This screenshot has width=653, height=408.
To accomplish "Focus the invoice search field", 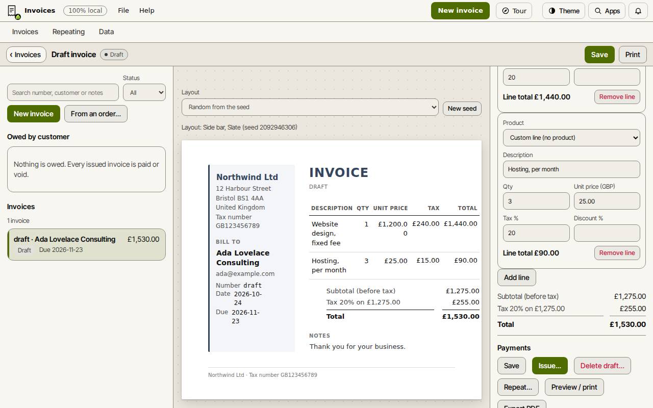I will [63, 92].
